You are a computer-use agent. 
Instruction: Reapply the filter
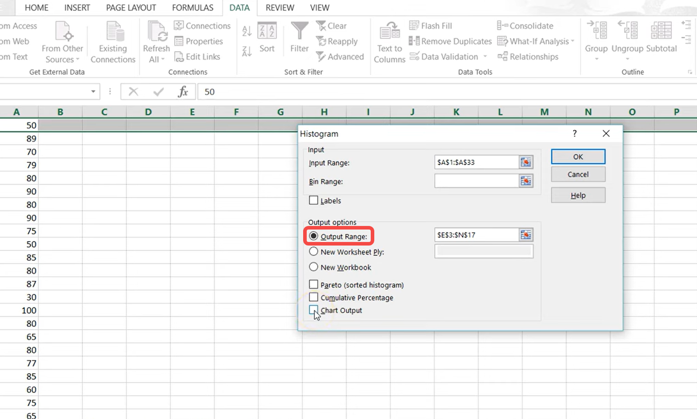tap(337, 41)
